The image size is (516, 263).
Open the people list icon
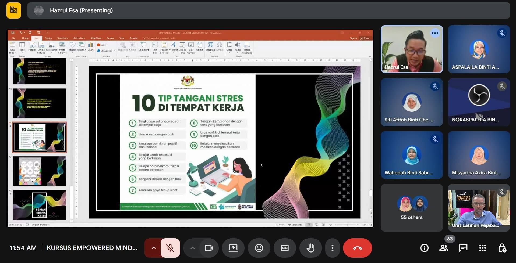point(444,248)
